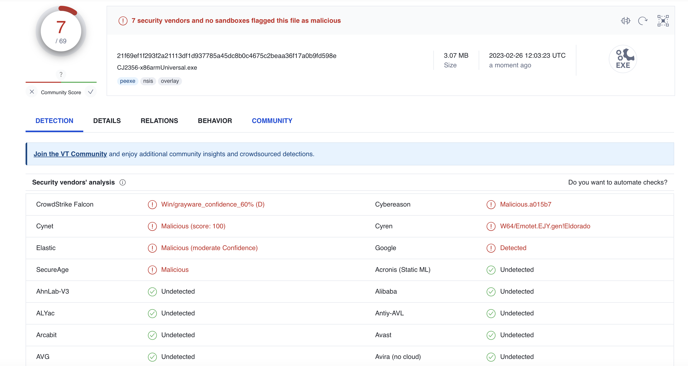
Task: Click the EXE file type icon
Action: (623, 59)
